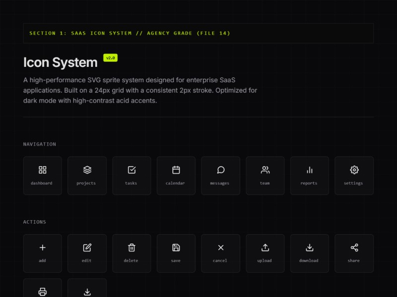Click the reports bar chart icon

coord(310,170)
